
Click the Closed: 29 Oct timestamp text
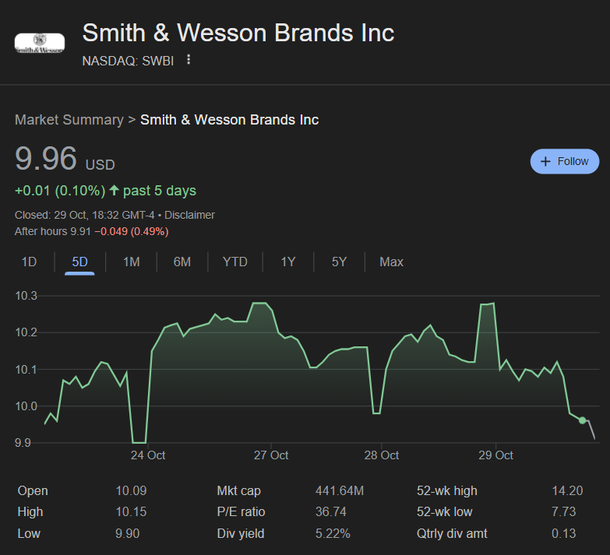pos(84,215)
